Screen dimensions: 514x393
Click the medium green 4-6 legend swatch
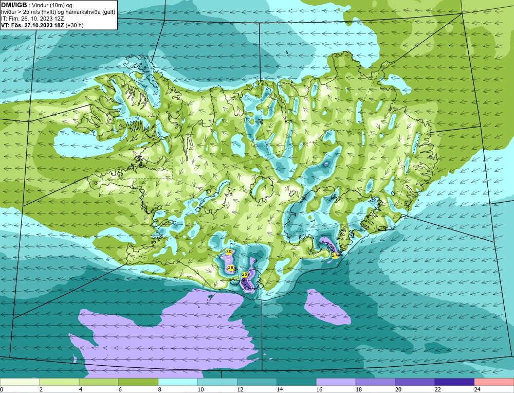[99, 382]
